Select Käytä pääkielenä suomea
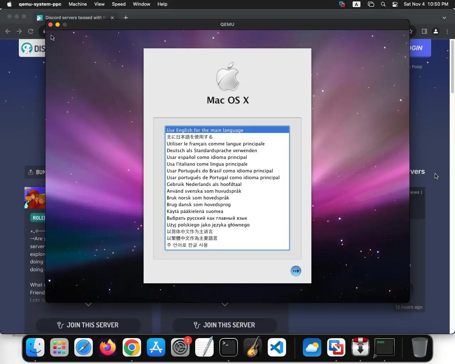The width and height of the screenshot is (455, 364). pyautogui.click(x=227, y=211)
